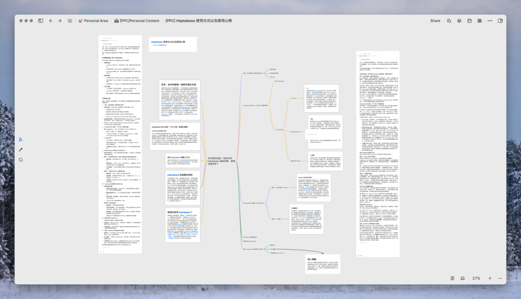Open the card library layers icon

(459, 20)
